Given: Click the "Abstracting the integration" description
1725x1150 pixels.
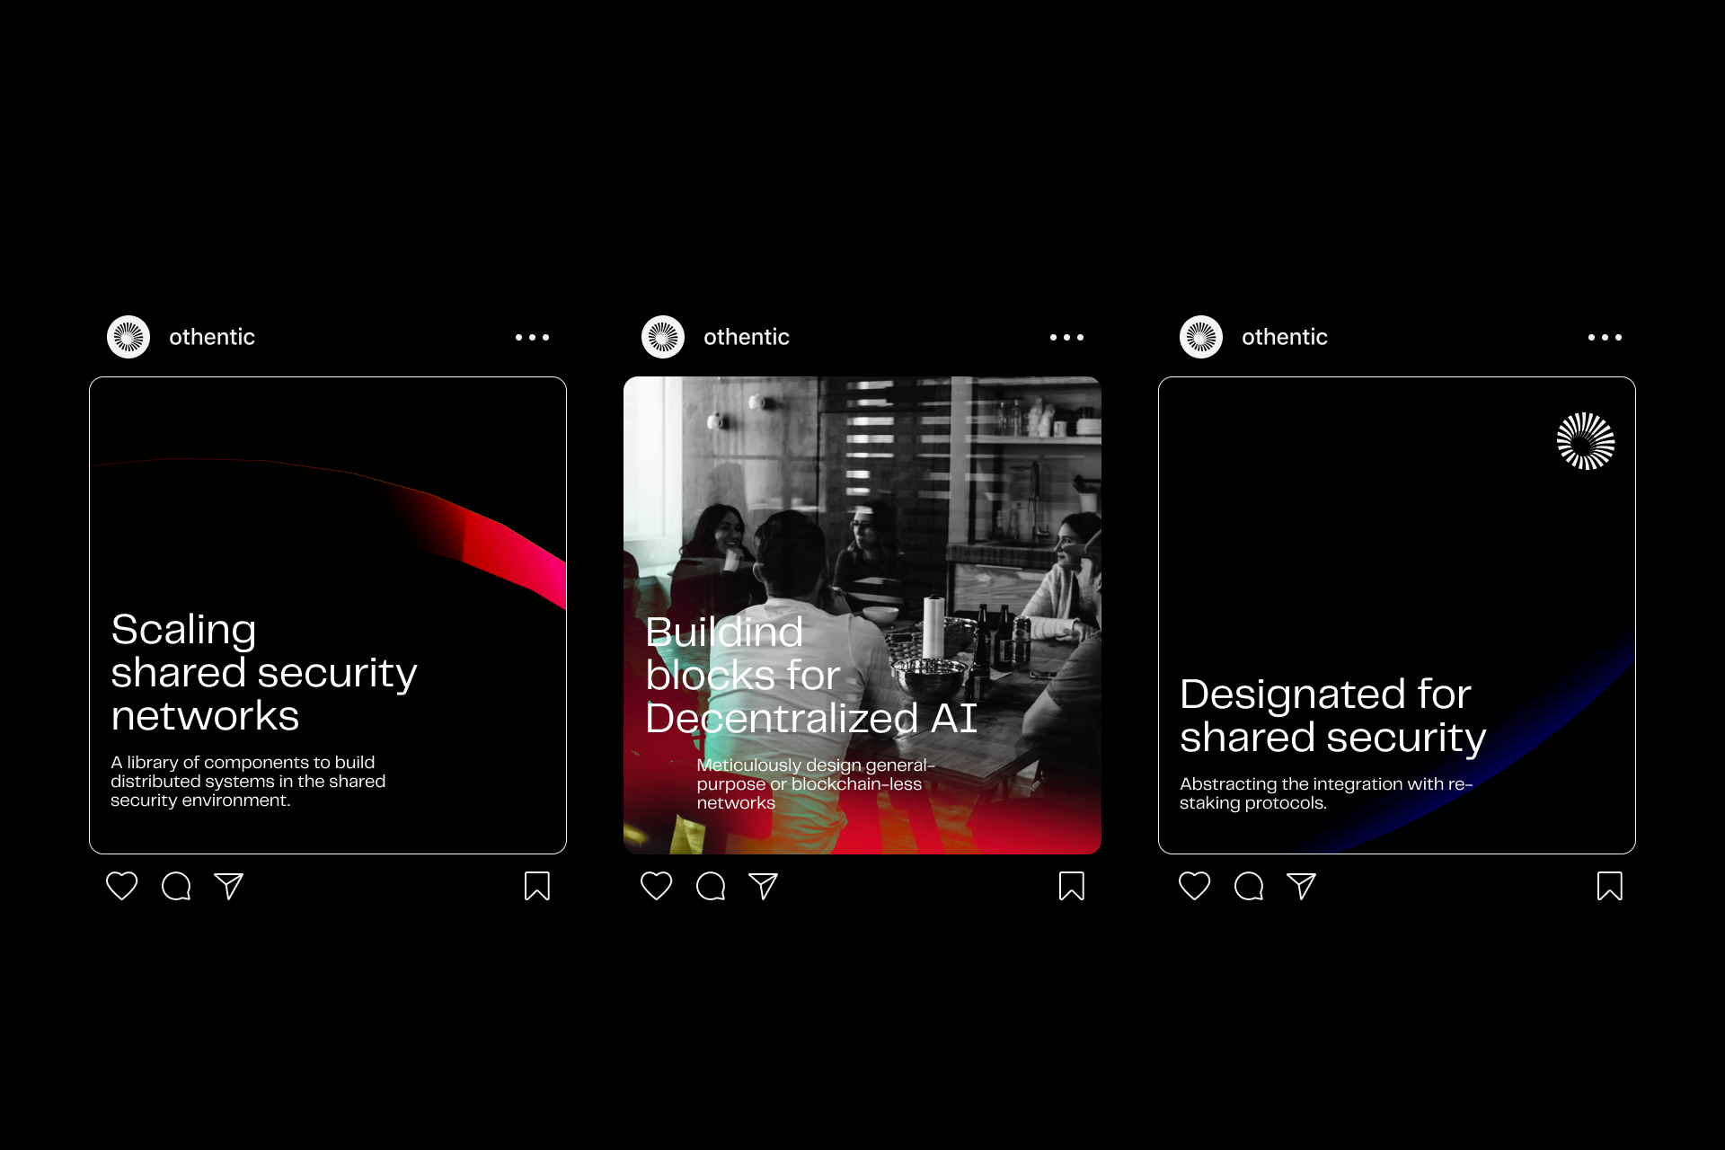Looking at the screenshot, I should tap(1326, 793).
